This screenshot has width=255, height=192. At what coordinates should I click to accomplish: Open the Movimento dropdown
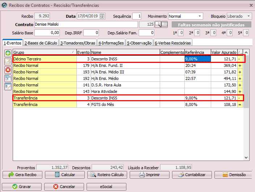(200, 16)
